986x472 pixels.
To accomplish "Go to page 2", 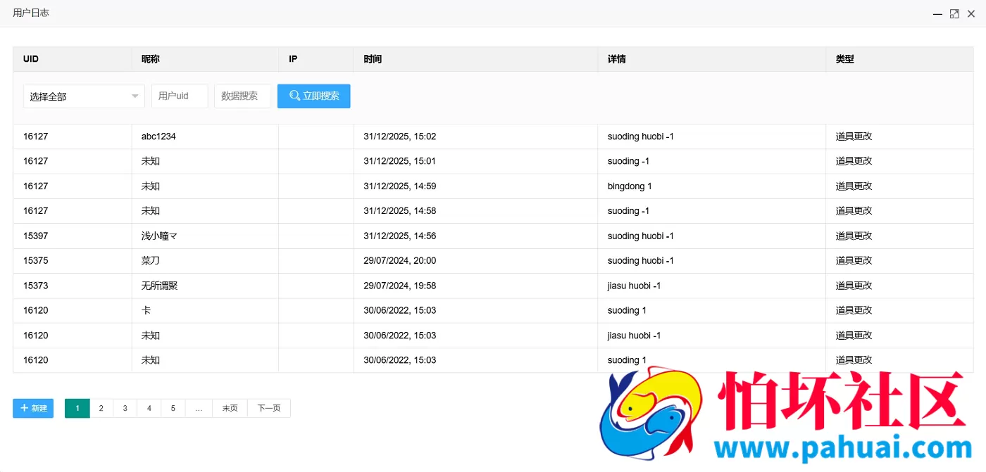I will click(x=101, y=408).
